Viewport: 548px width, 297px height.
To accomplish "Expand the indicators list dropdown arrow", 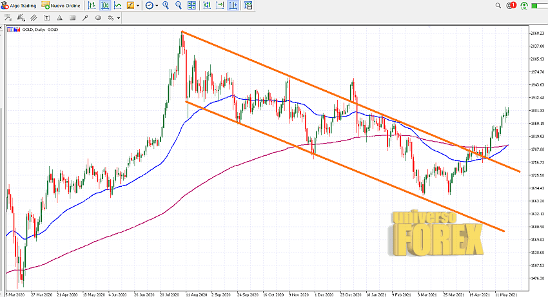I will point(139,5).
